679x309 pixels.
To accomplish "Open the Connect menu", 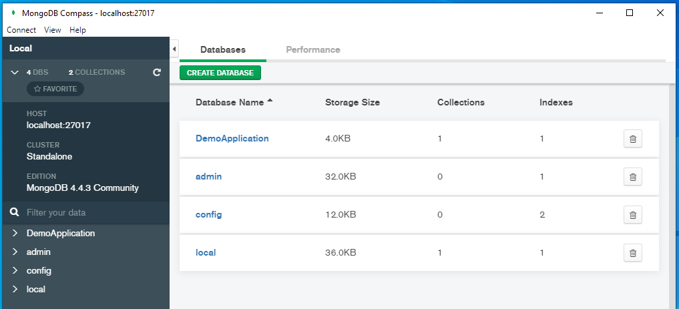I will tap(21, 30).
